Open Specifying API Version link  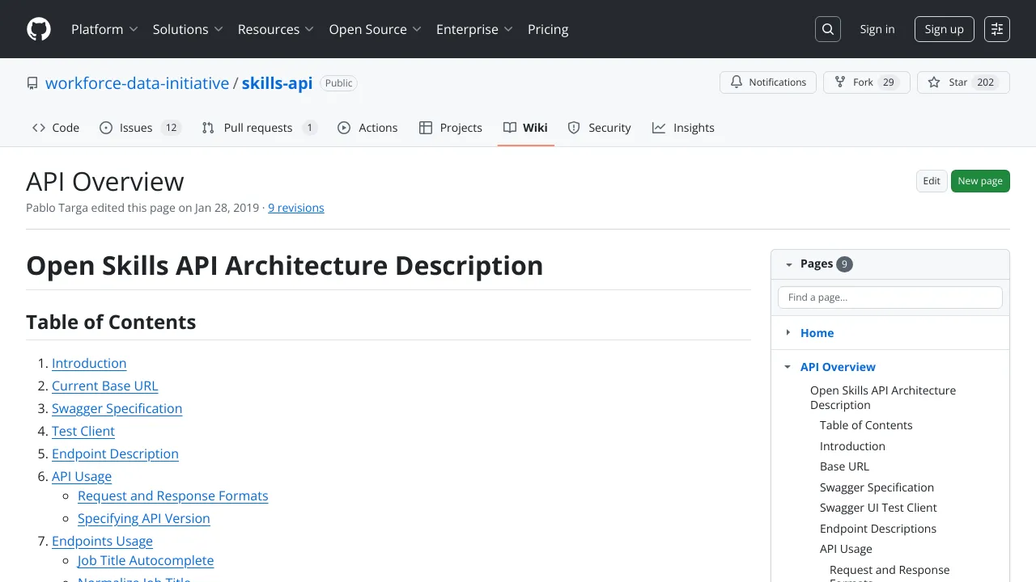144,518
